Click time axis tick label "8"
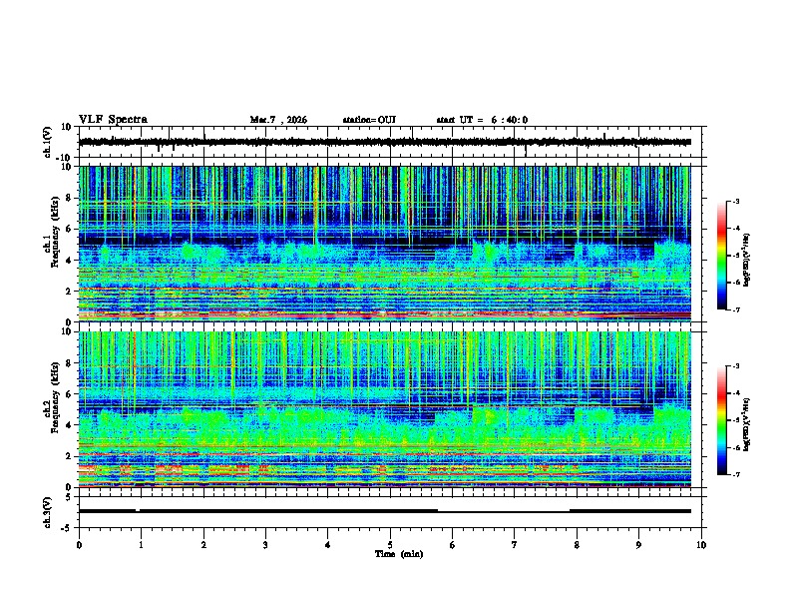The height and width of the screenshot is (611, 790). tap(577, 545)
